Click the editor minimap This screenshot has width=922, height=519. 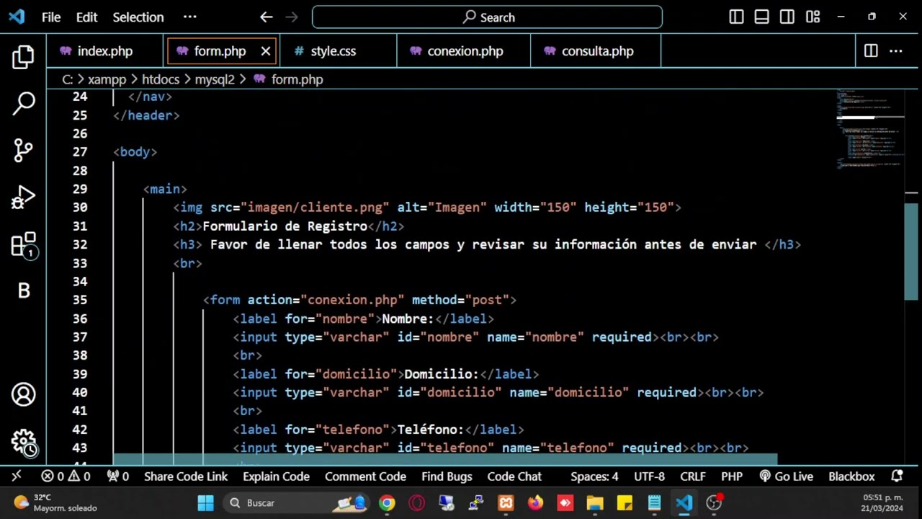click(870, 130)
